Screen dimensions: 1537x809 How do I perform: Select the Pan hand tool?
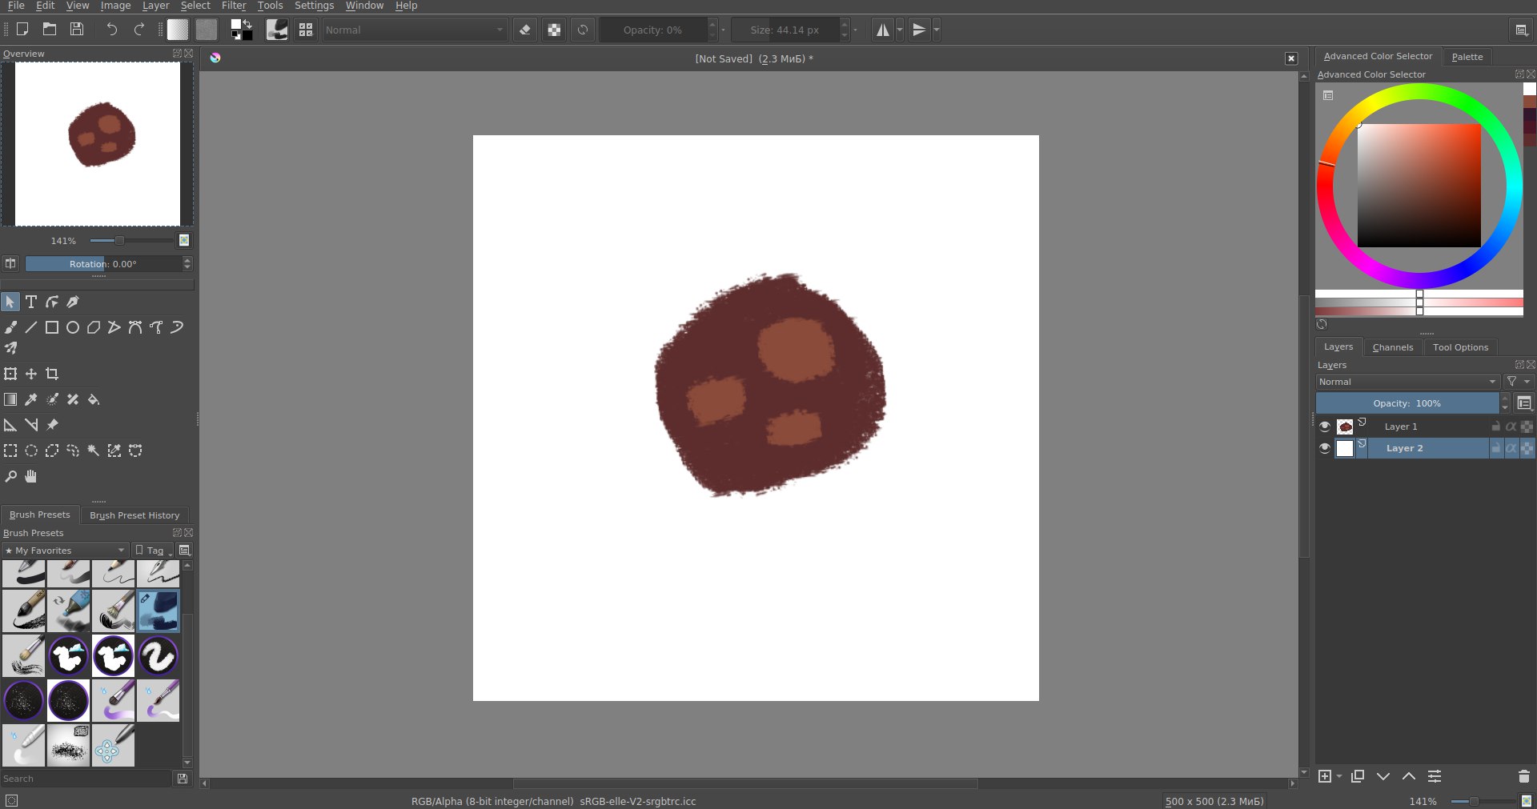[31, 476]
